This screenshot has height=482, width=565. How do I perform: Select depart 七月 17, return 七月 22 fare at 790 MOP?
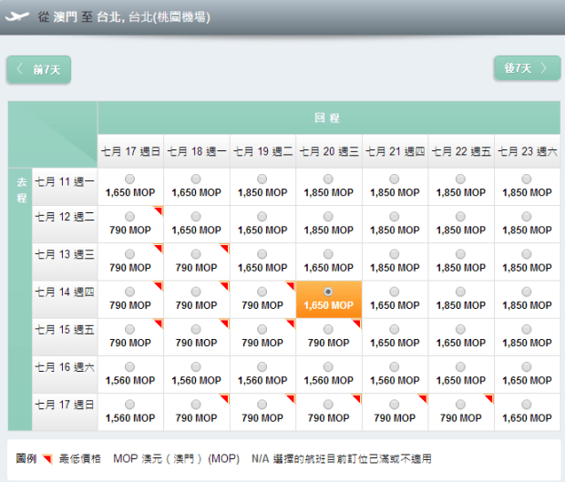point(460,405)
